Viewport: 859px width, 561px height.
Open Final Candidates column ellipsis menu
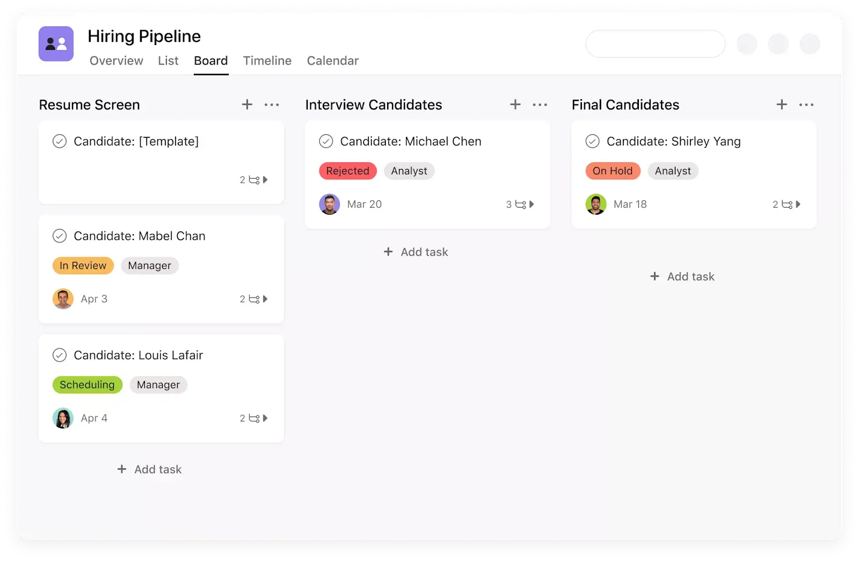[806, 105]
